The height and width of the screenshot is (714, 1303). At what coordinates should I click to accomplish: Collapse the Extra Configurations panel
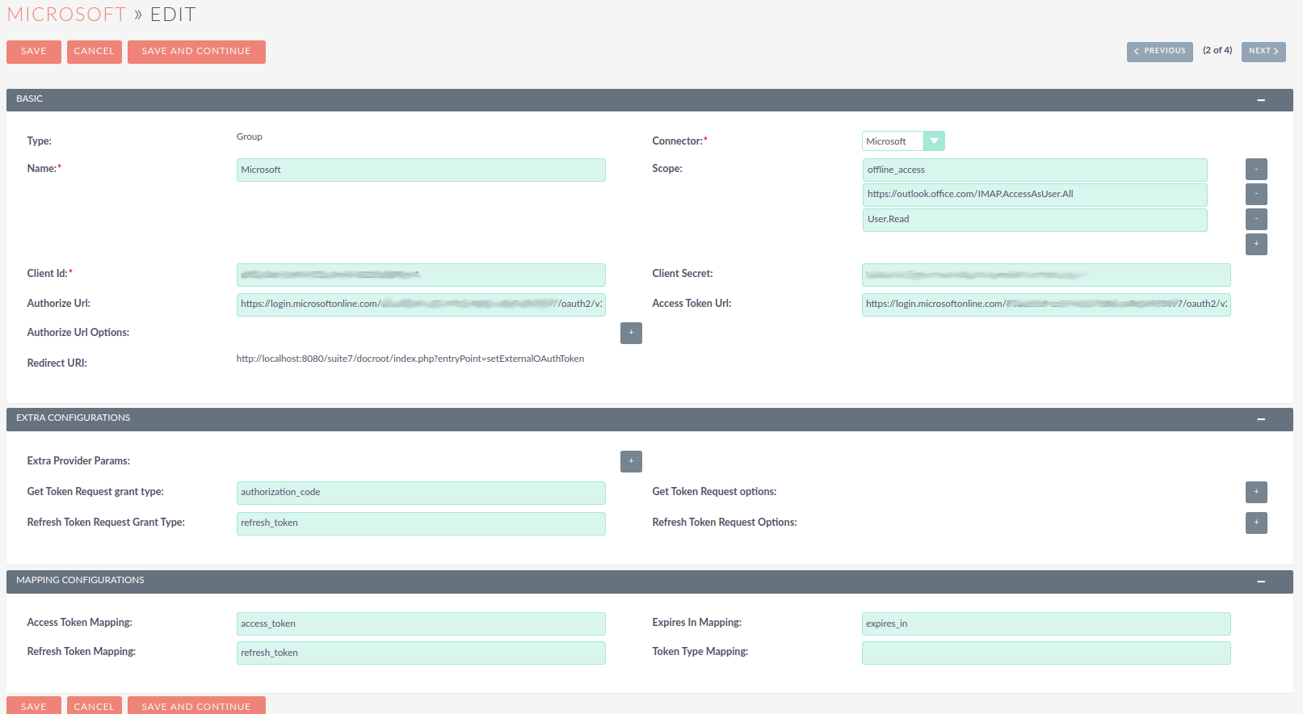pyautogui.click(x=1261, y=419)
